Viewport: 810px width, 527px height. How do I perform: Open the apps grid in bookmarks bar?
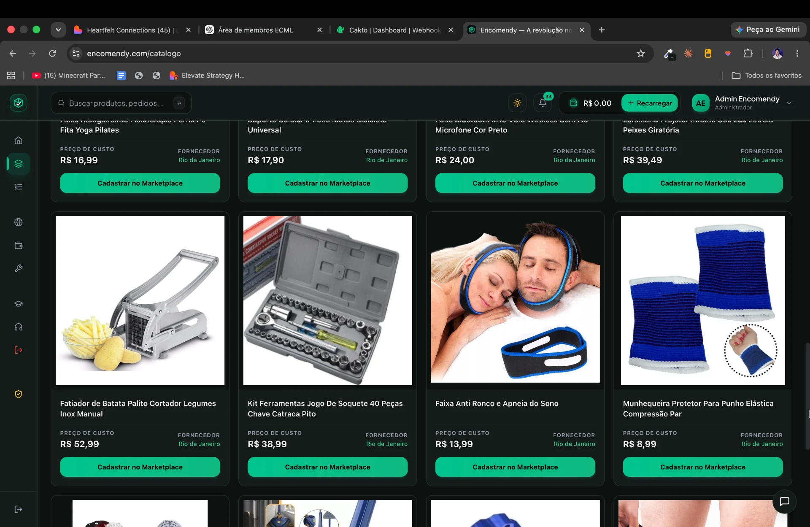pos(11,76)
